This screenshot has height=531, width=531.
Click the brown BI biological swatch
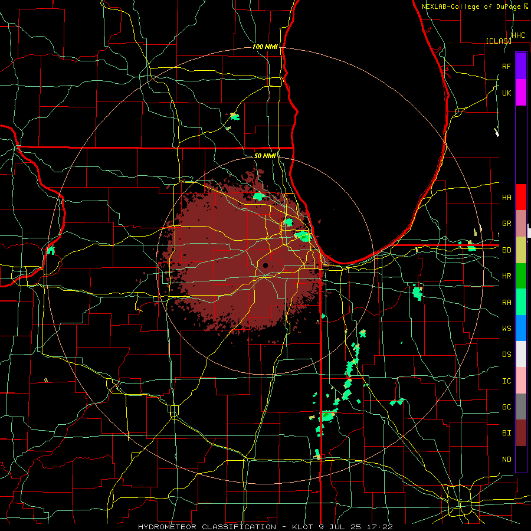pyautogui.click(x=521, y=433)
